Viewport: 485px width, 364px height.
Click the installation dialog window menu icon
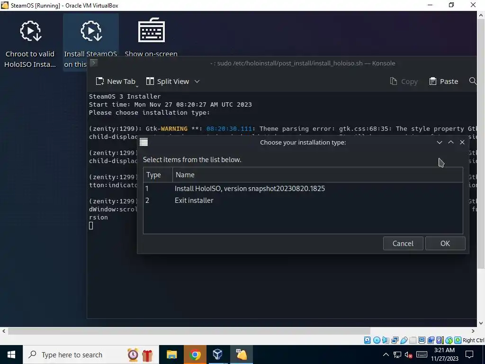click(144, 142)
